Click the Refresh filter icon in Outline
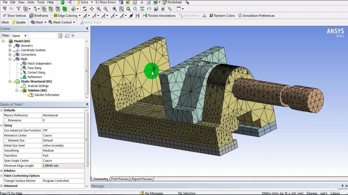Screen dimensions: 348x195 click(x=60, y=35)
